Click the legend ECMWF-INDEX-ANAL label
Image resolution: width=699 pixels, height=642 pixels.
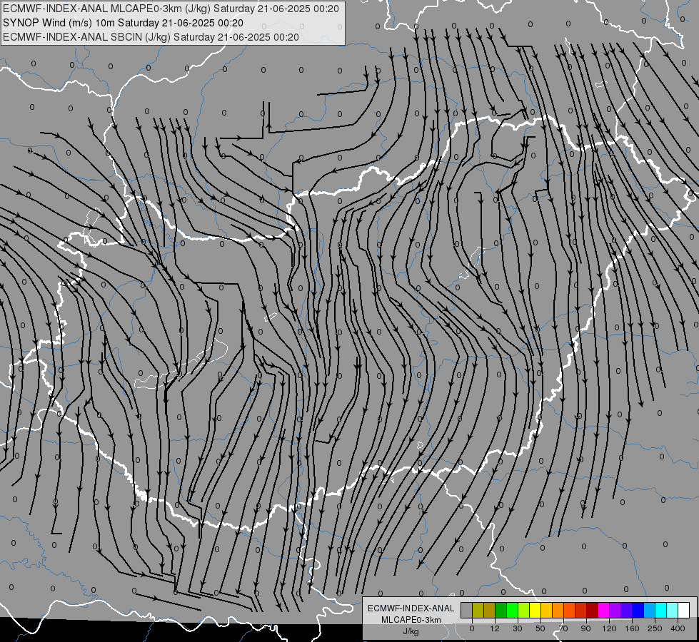[x=411, y=608]
